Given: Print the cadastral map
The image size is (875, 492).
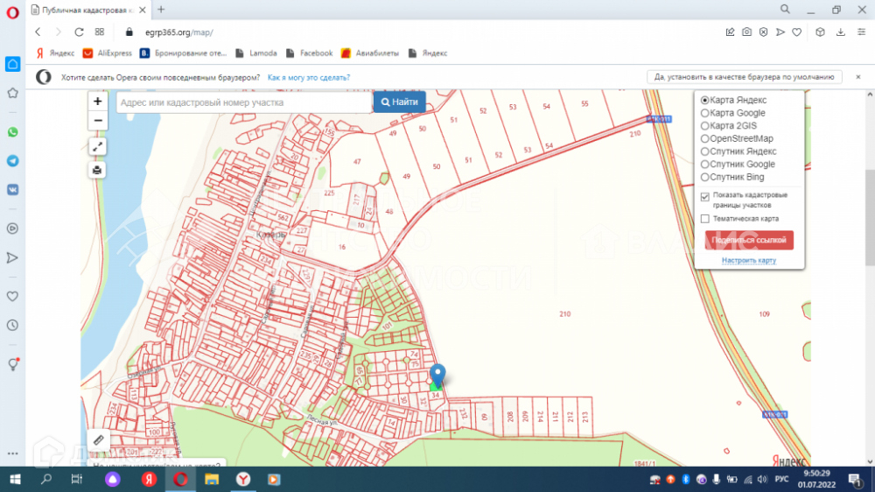Looking at the screenshot, I should [x=98, y=170].
